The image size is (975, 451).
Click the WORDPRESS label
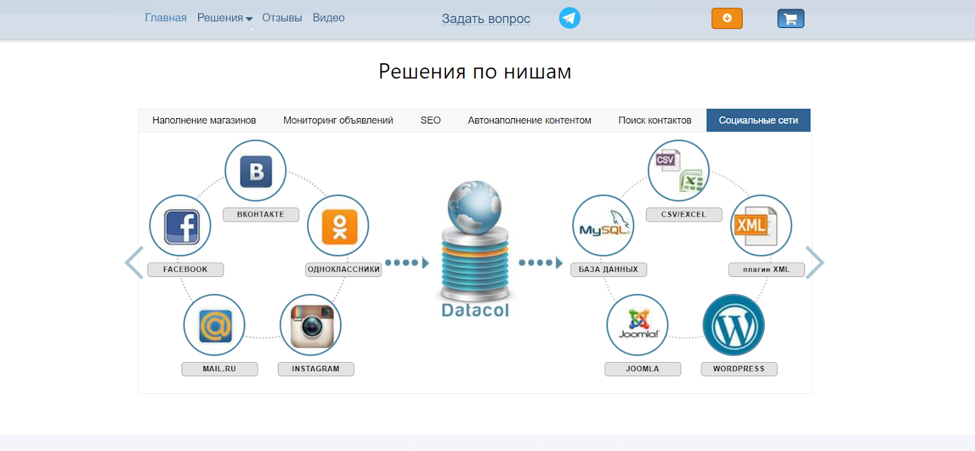[x=739, y=369]
